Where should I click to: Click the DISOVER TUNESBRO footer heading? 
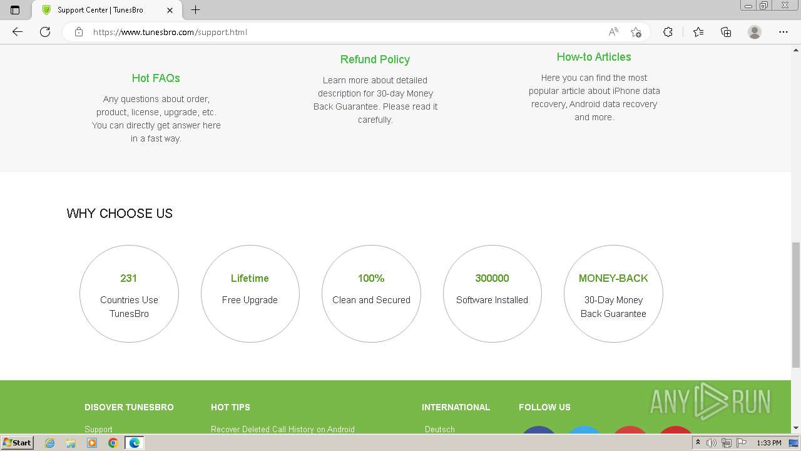click(129, 407)
